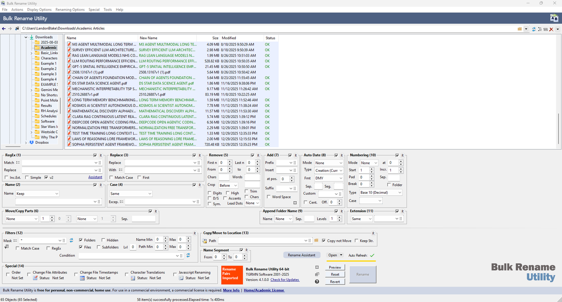Go forward with the right arrow icon
The height and width of the screenshot is (302, 562).
click(x=10, y=29)
